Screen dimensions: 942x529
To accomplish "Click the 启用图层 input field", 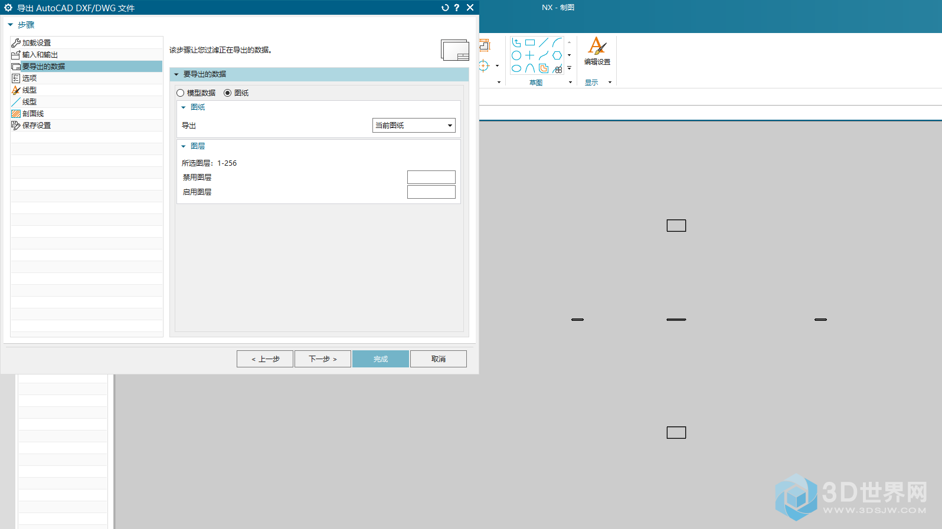I will (431, 192).
